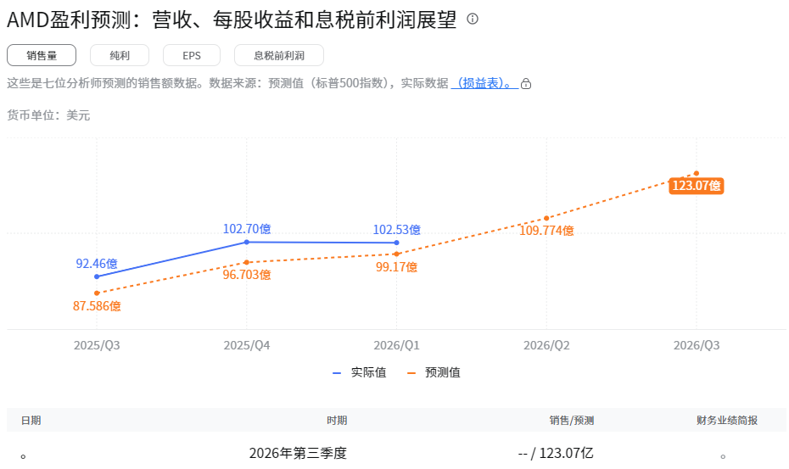Screen dimensions: 789x469
Task: Click the -- / 123.07亿 table cell
Action: click(x=556, y=454)
